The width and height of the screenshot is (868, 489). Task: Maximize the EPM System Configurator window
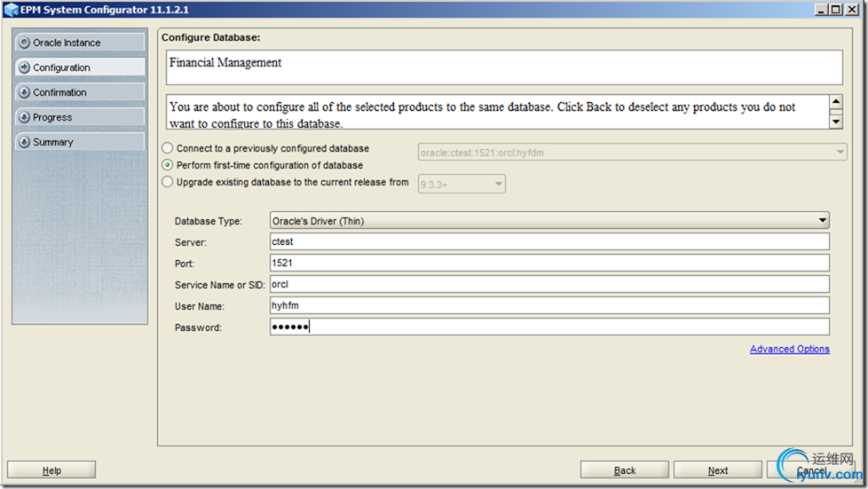point(836,10)
